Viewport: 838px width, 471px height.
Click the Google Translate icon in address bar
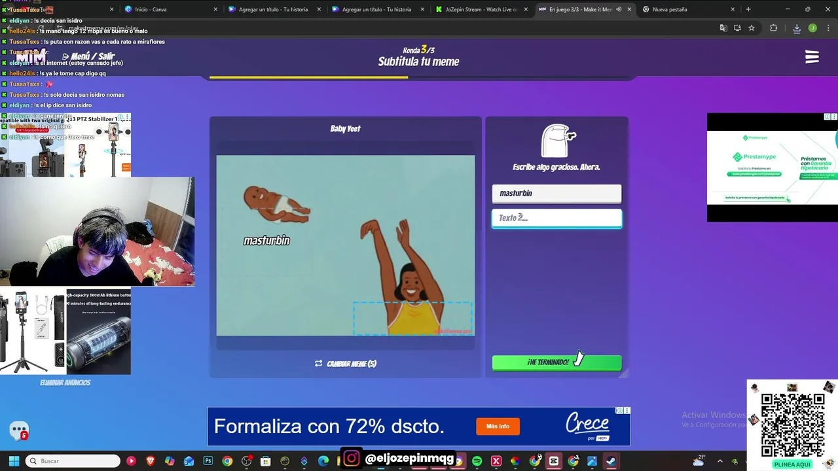point(723,28)
